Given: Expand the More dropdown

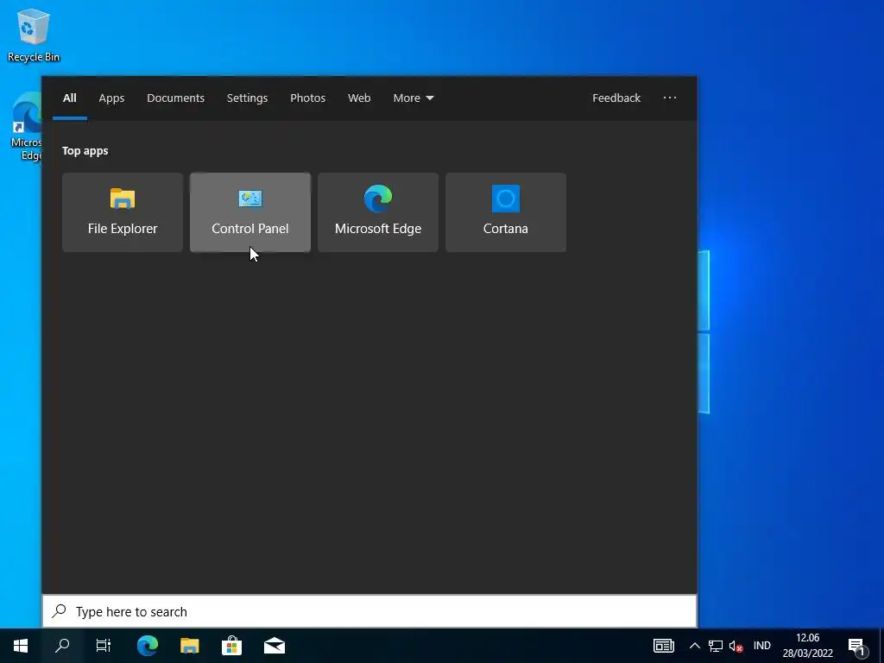Looking at the screenshot, I should pos(414,98).
